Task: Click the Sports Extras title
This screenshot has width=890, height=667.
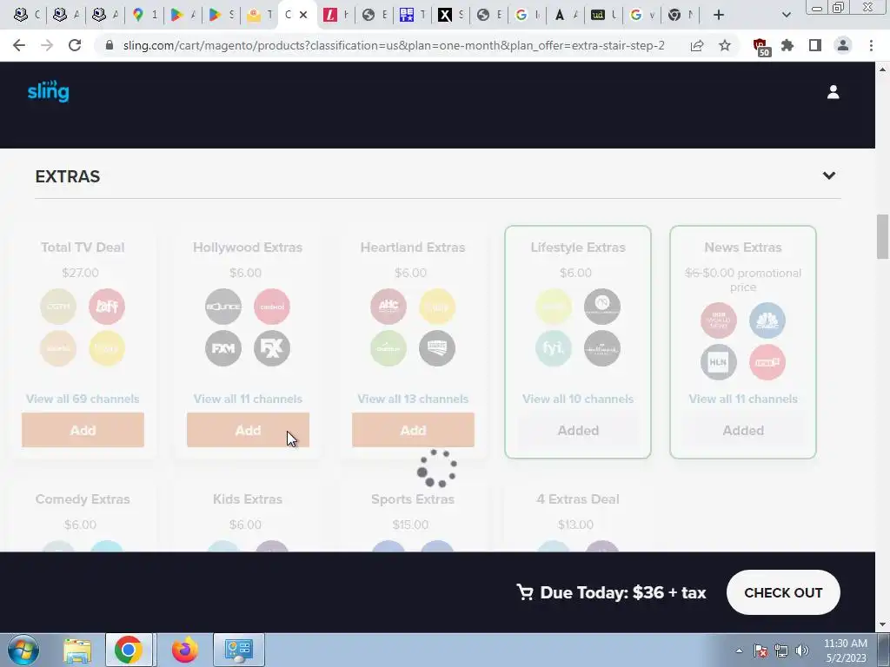Action: click(413, 499)
